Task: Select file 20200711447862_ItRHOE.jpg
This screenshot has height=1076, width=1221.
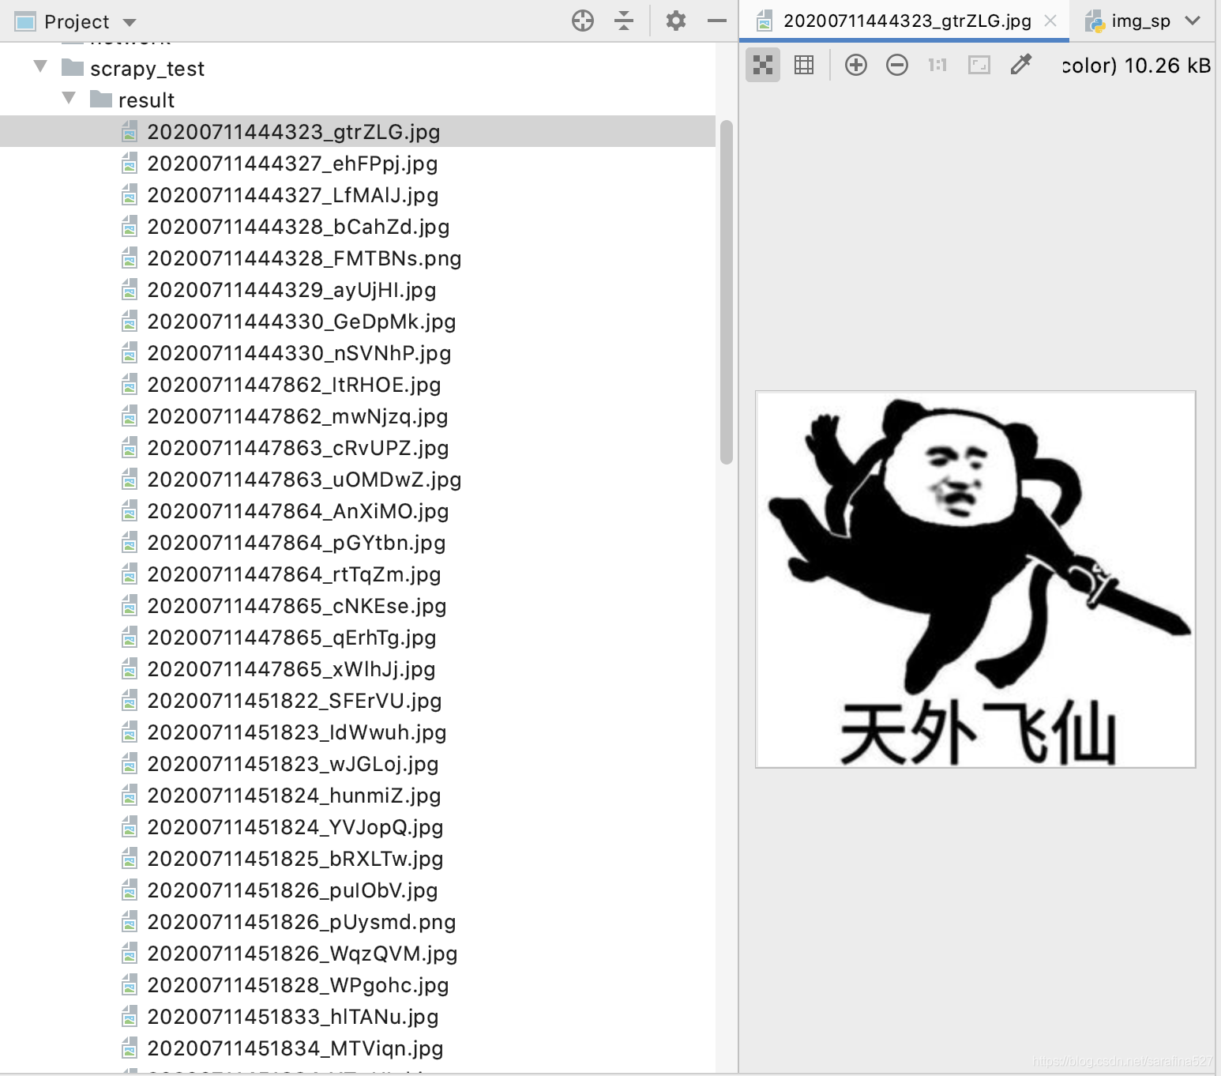Action: (x=294, y=384)
